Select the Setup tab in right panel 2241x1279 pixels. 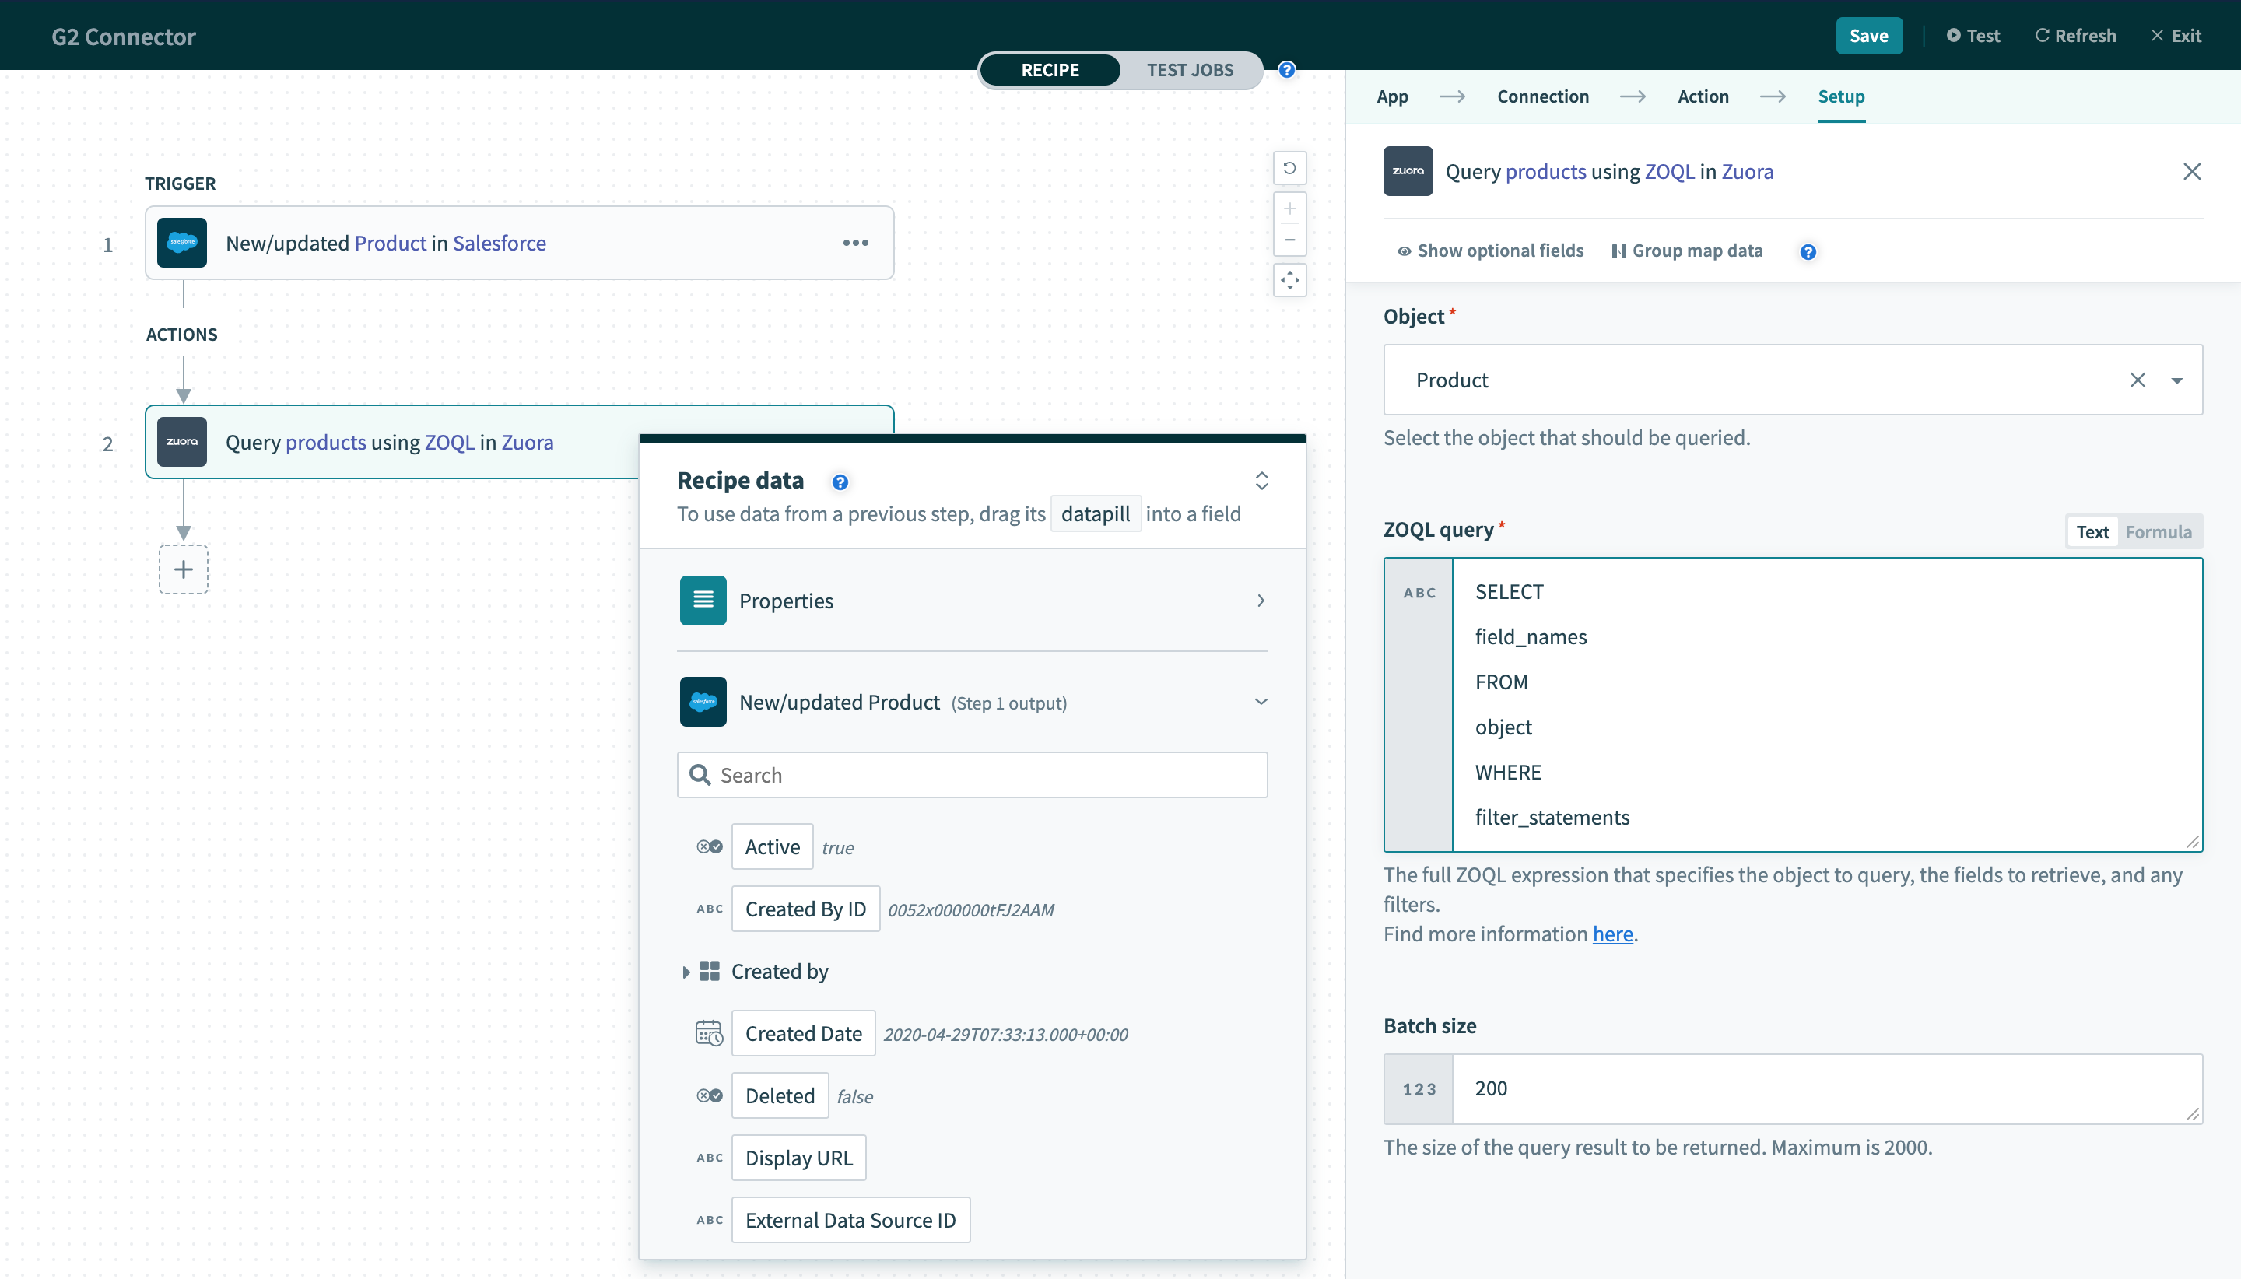(1843, 96)
